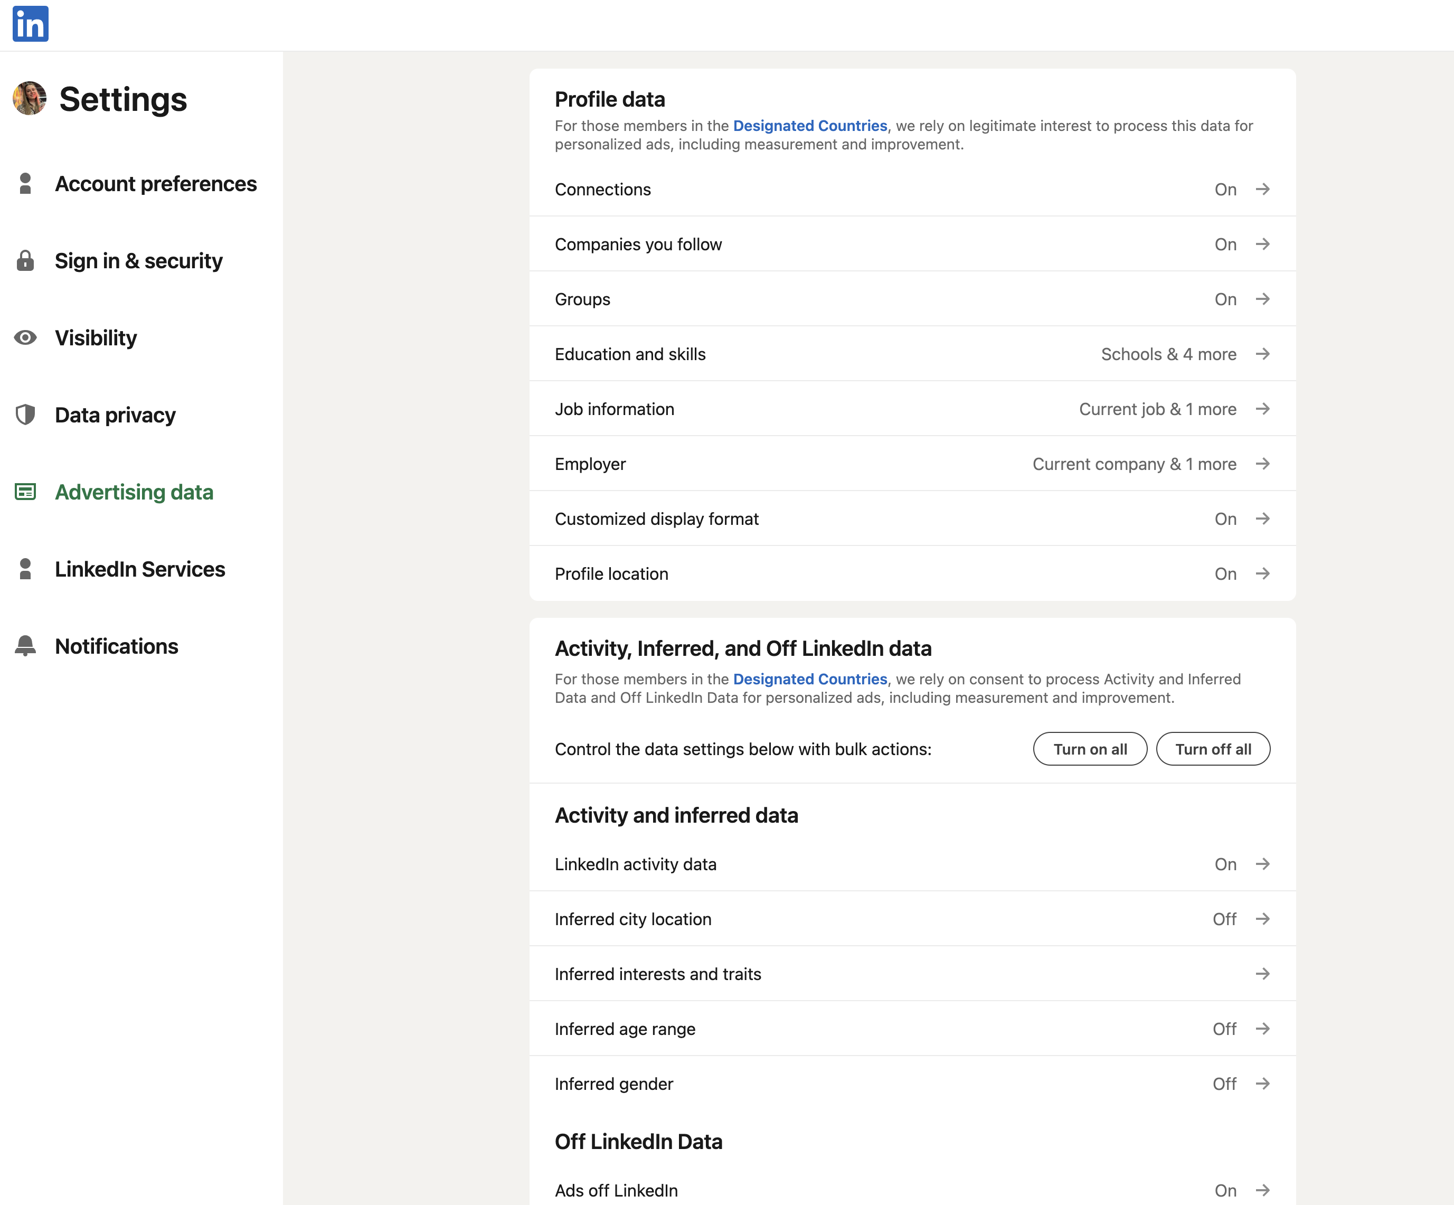
Task: Open the Employer setting
Action: (912, 464)
